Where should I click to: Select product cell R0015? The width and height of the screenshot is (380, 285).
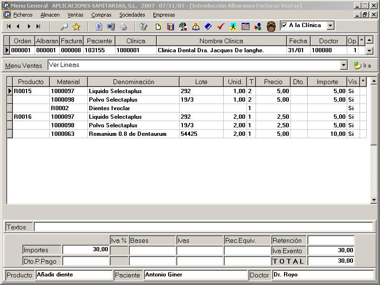[x=31, y=91]
